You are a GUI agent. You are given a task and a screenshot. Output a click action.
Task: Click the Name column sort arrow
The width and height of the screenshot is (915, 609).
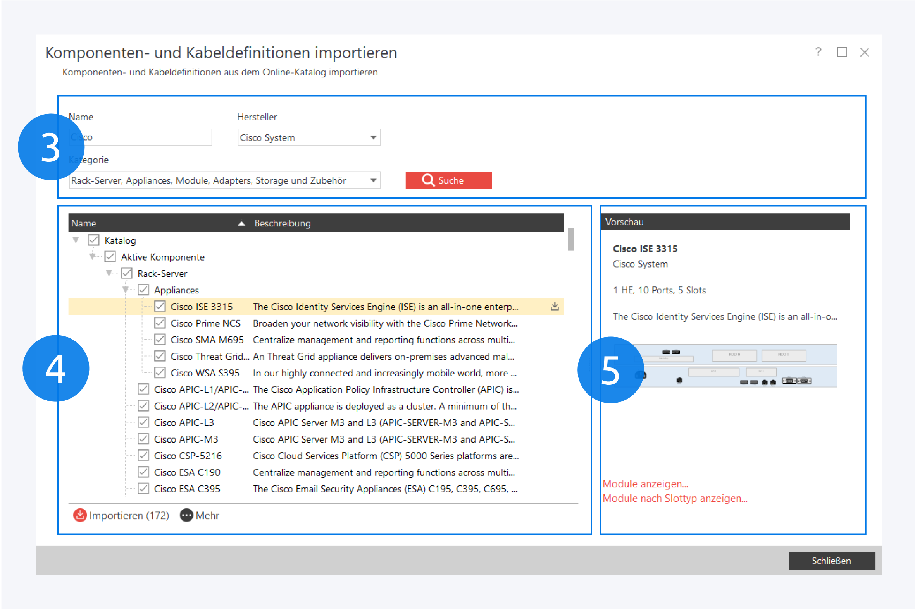click(241, 223)
